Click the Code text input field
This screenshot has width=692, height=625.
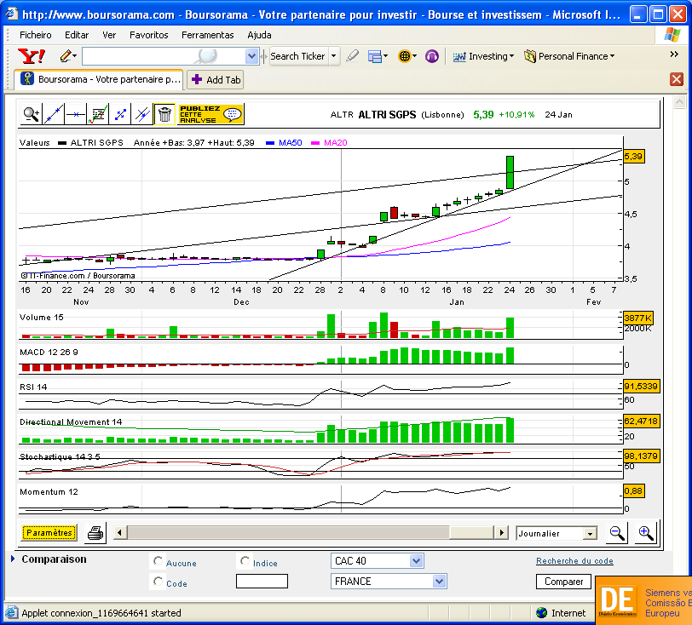[262, 582]
